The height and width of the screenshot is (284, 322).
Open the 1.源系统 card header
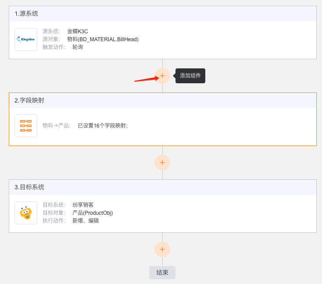point(163,14)
